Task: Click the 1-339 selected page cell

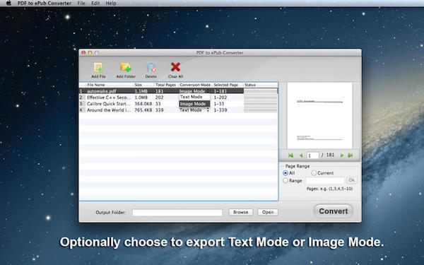Action: coord(220,110)
